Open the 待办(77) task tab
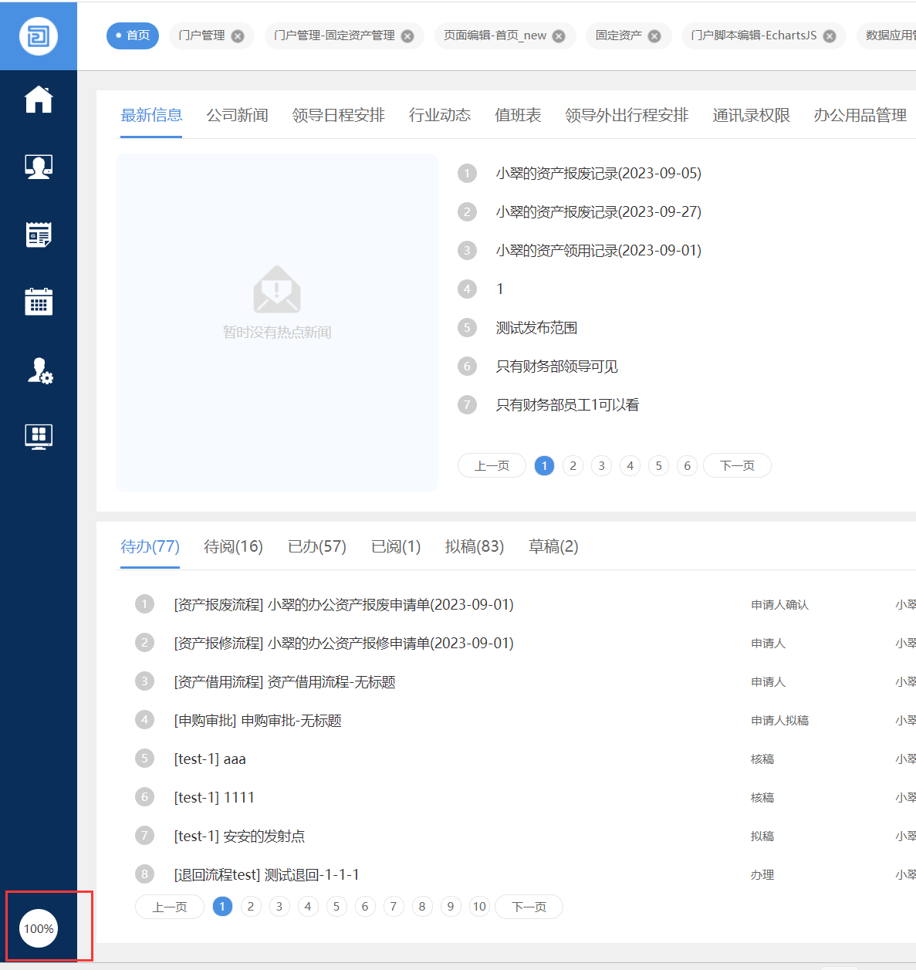This screenshot has width=916, height=970. [x=150, y=546]
